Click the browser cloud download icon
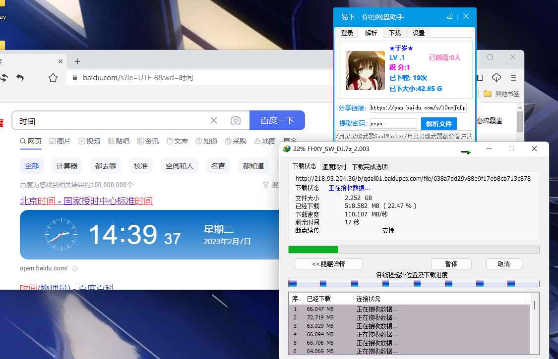558x359 pixels. click(x=496, y=77)
